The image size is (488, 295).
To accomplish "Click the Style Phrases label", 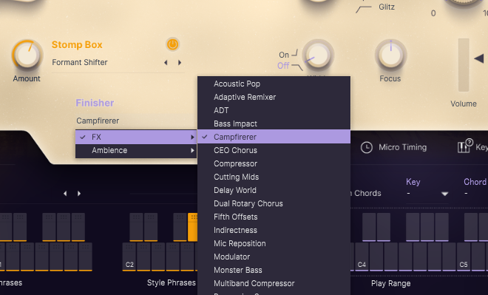I will pos(172,283).
